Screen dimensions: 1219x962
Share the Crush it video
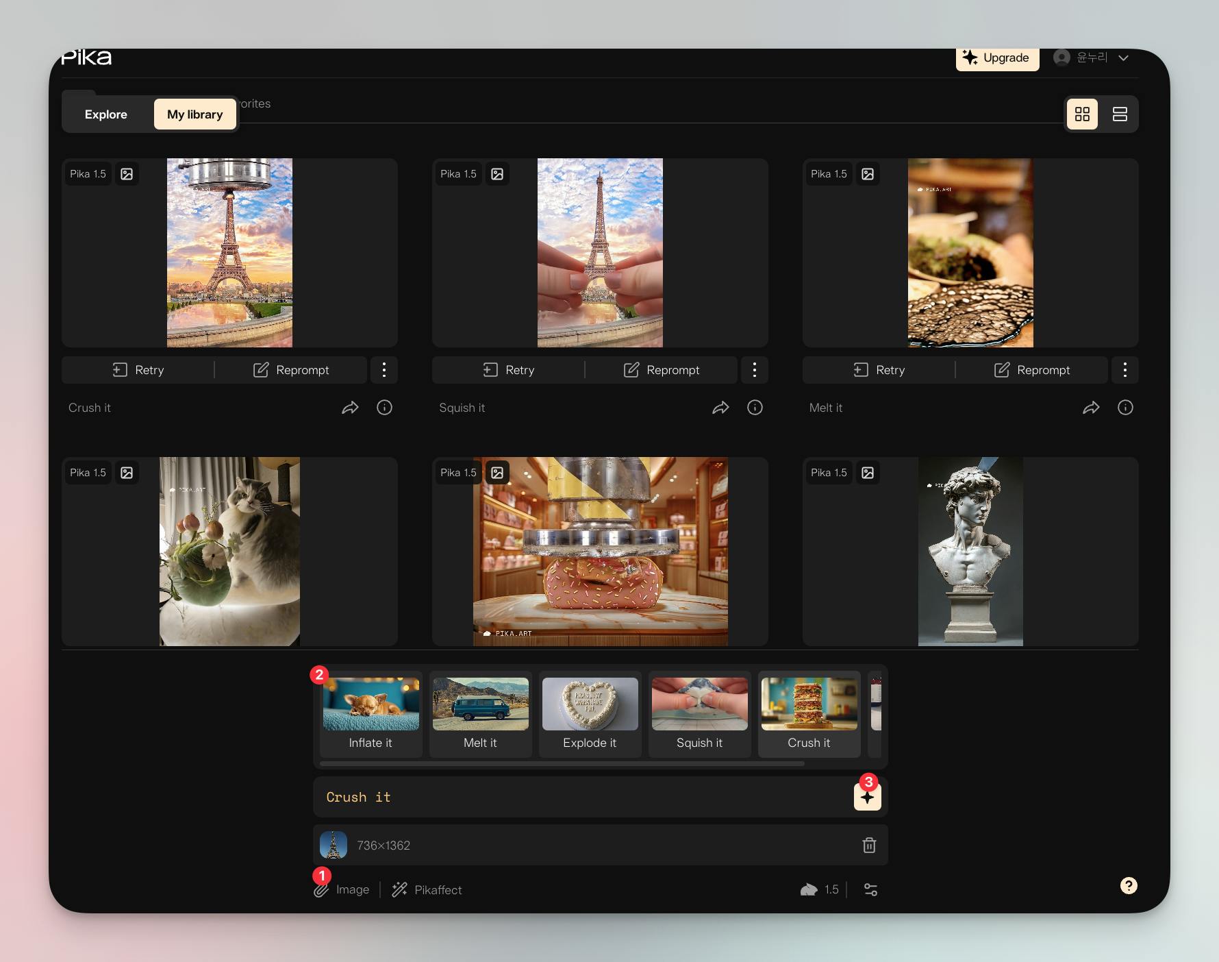(350, 408)
